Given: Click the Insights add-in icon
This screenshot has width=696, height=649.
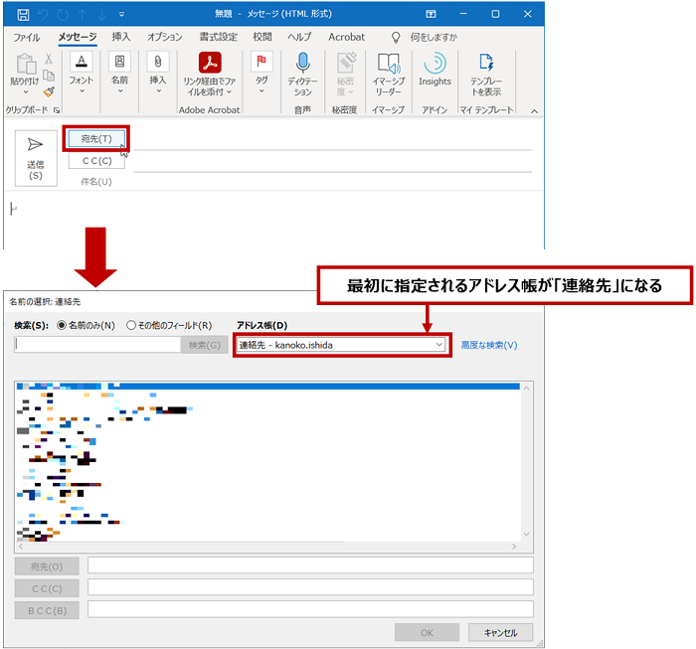Looking at the screenshot, I should pos(435,64).
